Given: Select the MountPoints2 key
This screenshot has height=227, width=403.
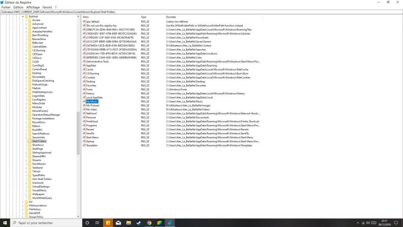Looking at the screenshot, I should point(40,111).
